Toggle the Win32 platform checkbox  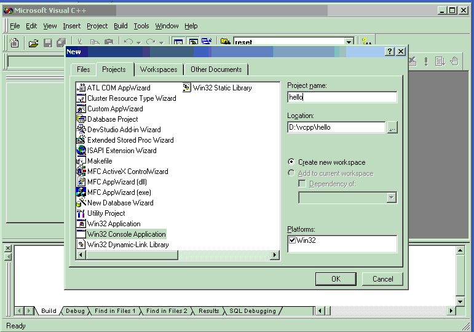[292, 240]
